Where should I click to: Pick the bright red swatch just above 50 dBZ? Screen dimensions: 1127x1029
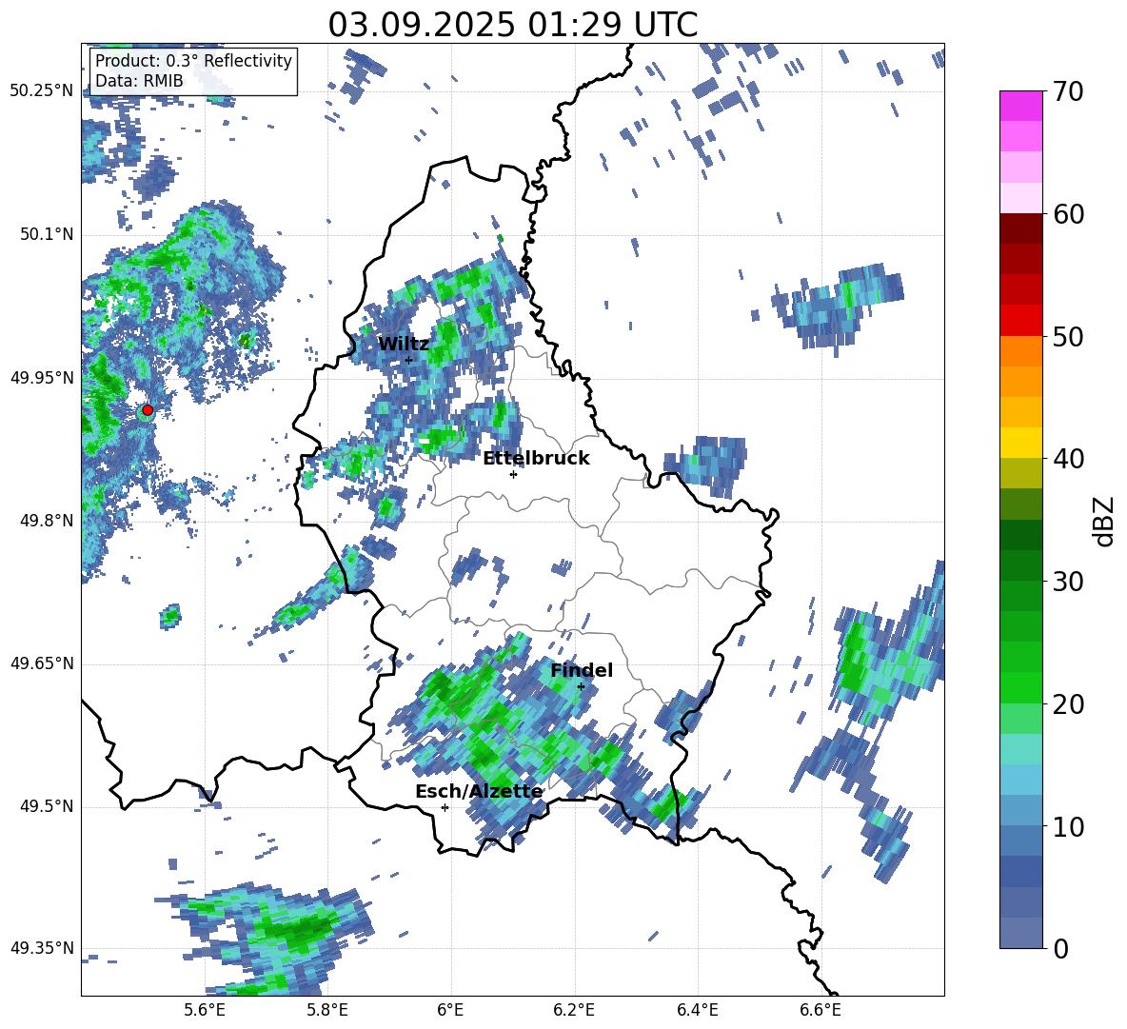1021,321
